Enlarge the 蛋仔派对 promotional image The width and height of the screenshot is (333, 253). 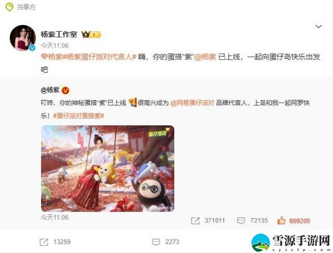point(108,169)
